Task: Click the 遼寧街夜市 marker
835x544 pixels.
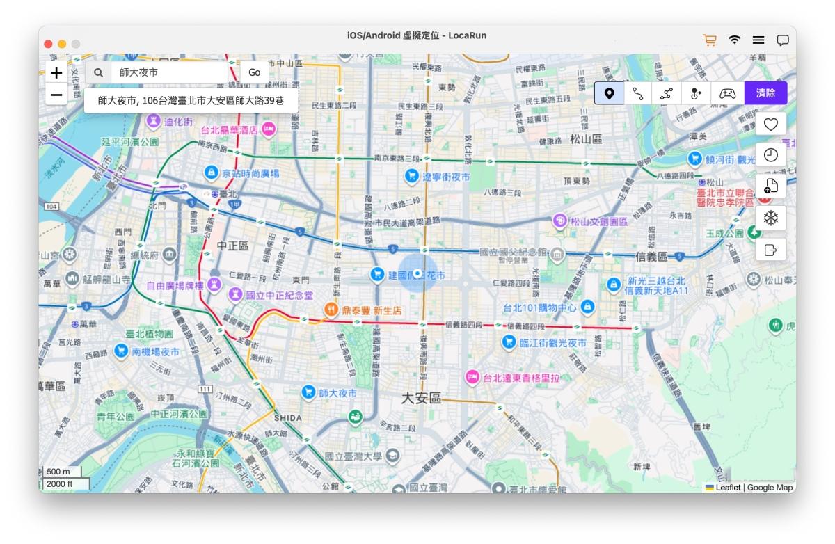Action: 412,177
